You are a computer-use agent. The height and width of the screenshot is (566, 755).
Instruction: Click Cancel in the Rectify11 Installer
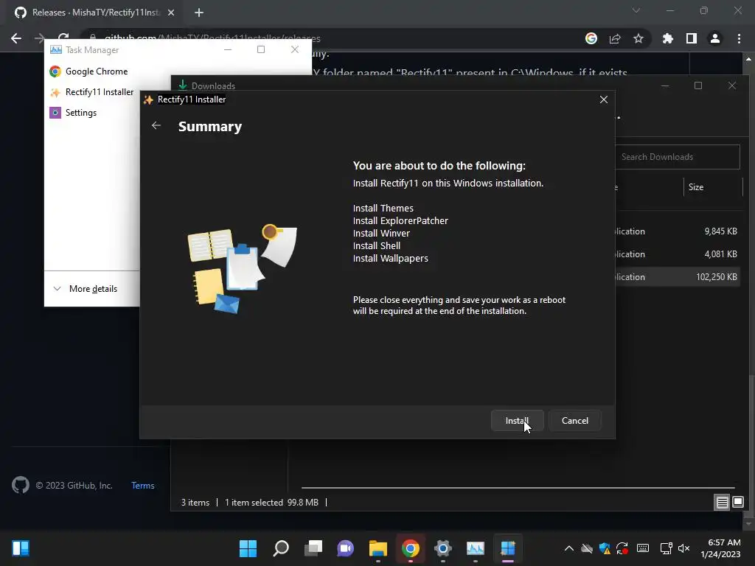(575, 421)
